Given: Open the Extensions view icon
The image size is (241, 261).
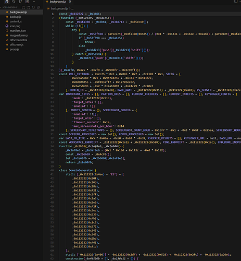Looking at the screenshot, I should pos(27,2).
